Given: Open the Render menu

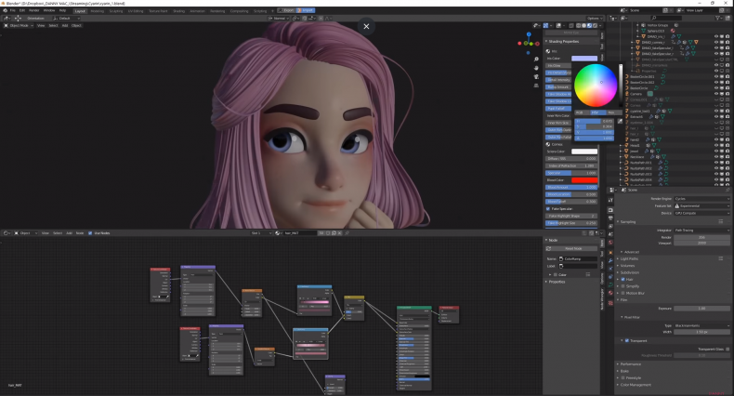Looking at the screenshot, I should pos(34,10).
